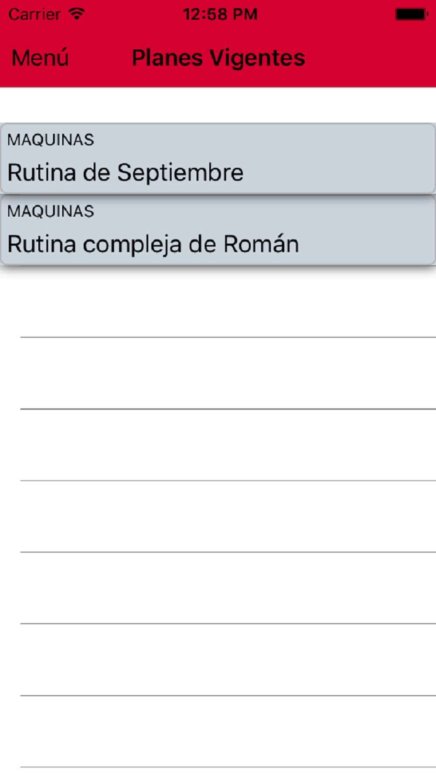Open the Menú button

[40, 58]
